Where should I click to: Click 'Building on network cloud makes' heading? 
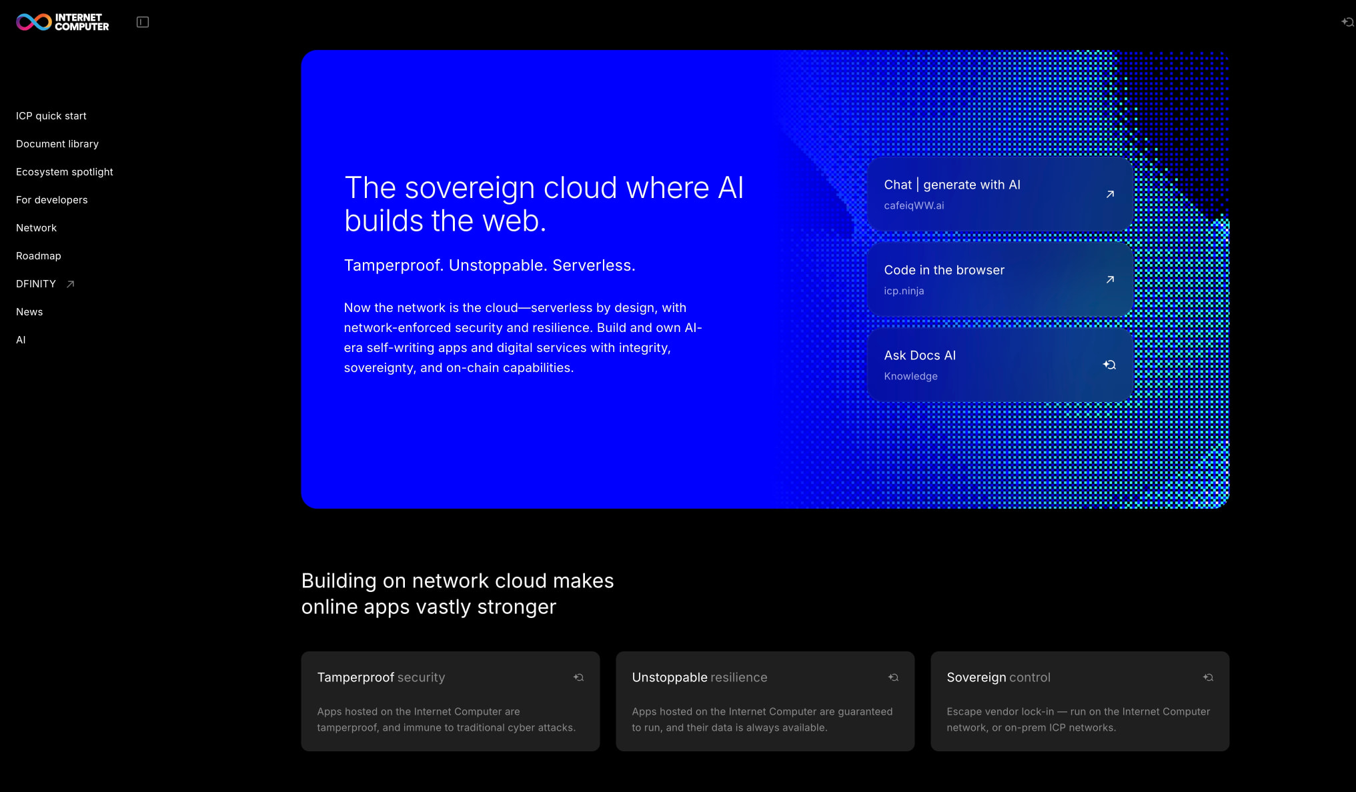458,581
